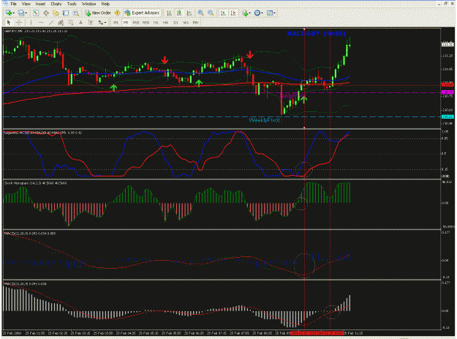Switch to the H1 timeframe

pyautogui.click(x=156, y=23)
